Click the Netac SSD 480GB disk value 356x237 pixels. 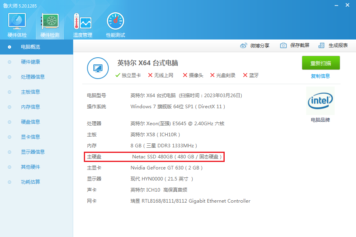tap(177, 157)
